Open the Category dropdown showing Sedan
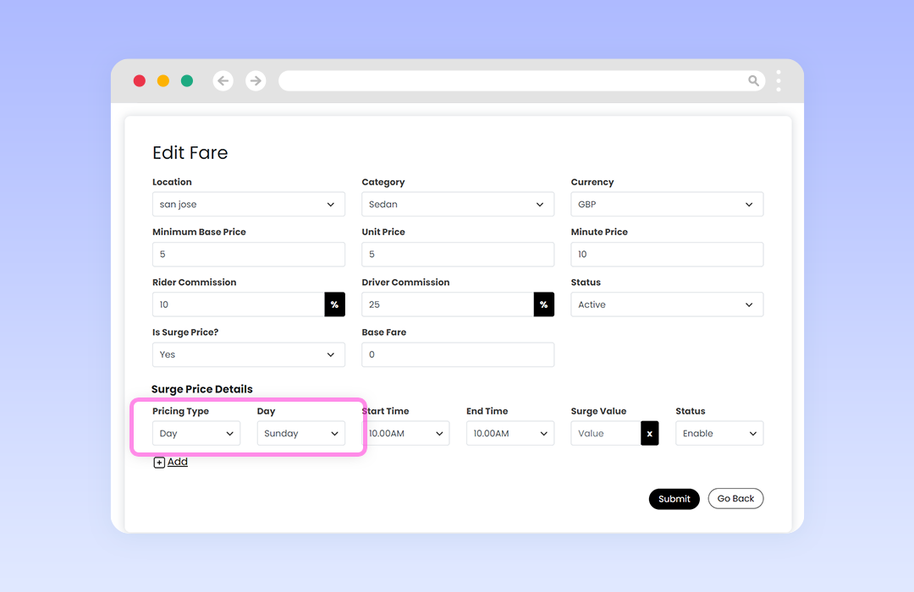Viewport: 914px width, 592px height. 458,205
